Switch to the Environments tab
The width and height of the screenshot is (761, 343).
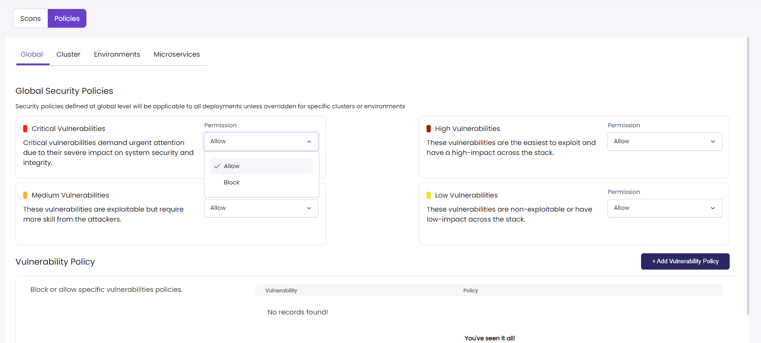(117, 54)
